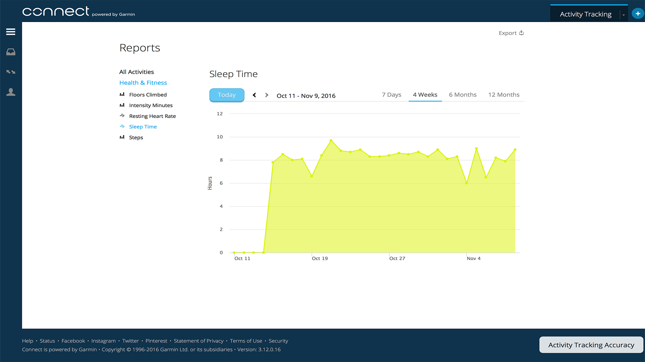
Task: Open the Intensity Minutes report
Action: (x=150, y=105)
